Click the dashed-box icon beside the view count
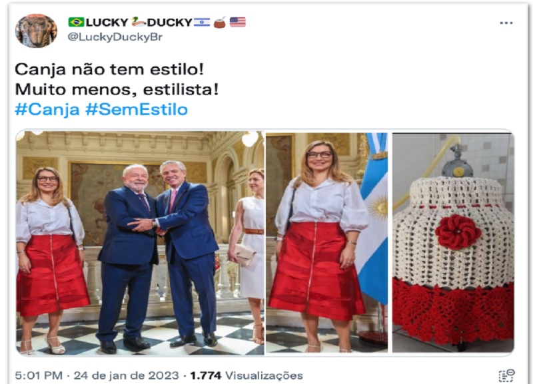 click(506, 375)
